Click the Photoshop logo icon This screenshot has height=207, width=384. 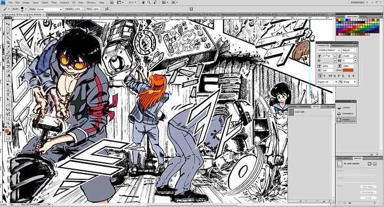[x=3, y=3]
